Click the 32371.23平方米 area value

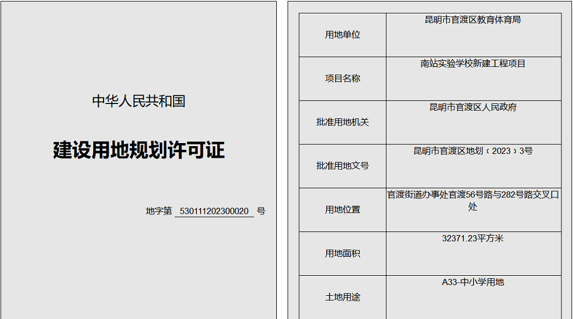pos(472,239)
